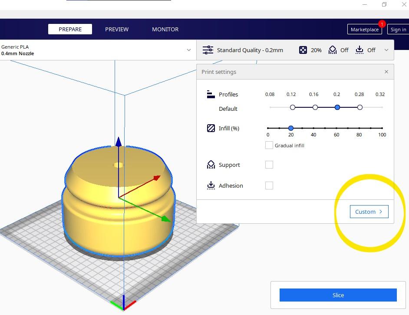Expand the Generic PLA material dropdown
The width and height of the screenshot is (409, 315).
click(x=188, y=50)
